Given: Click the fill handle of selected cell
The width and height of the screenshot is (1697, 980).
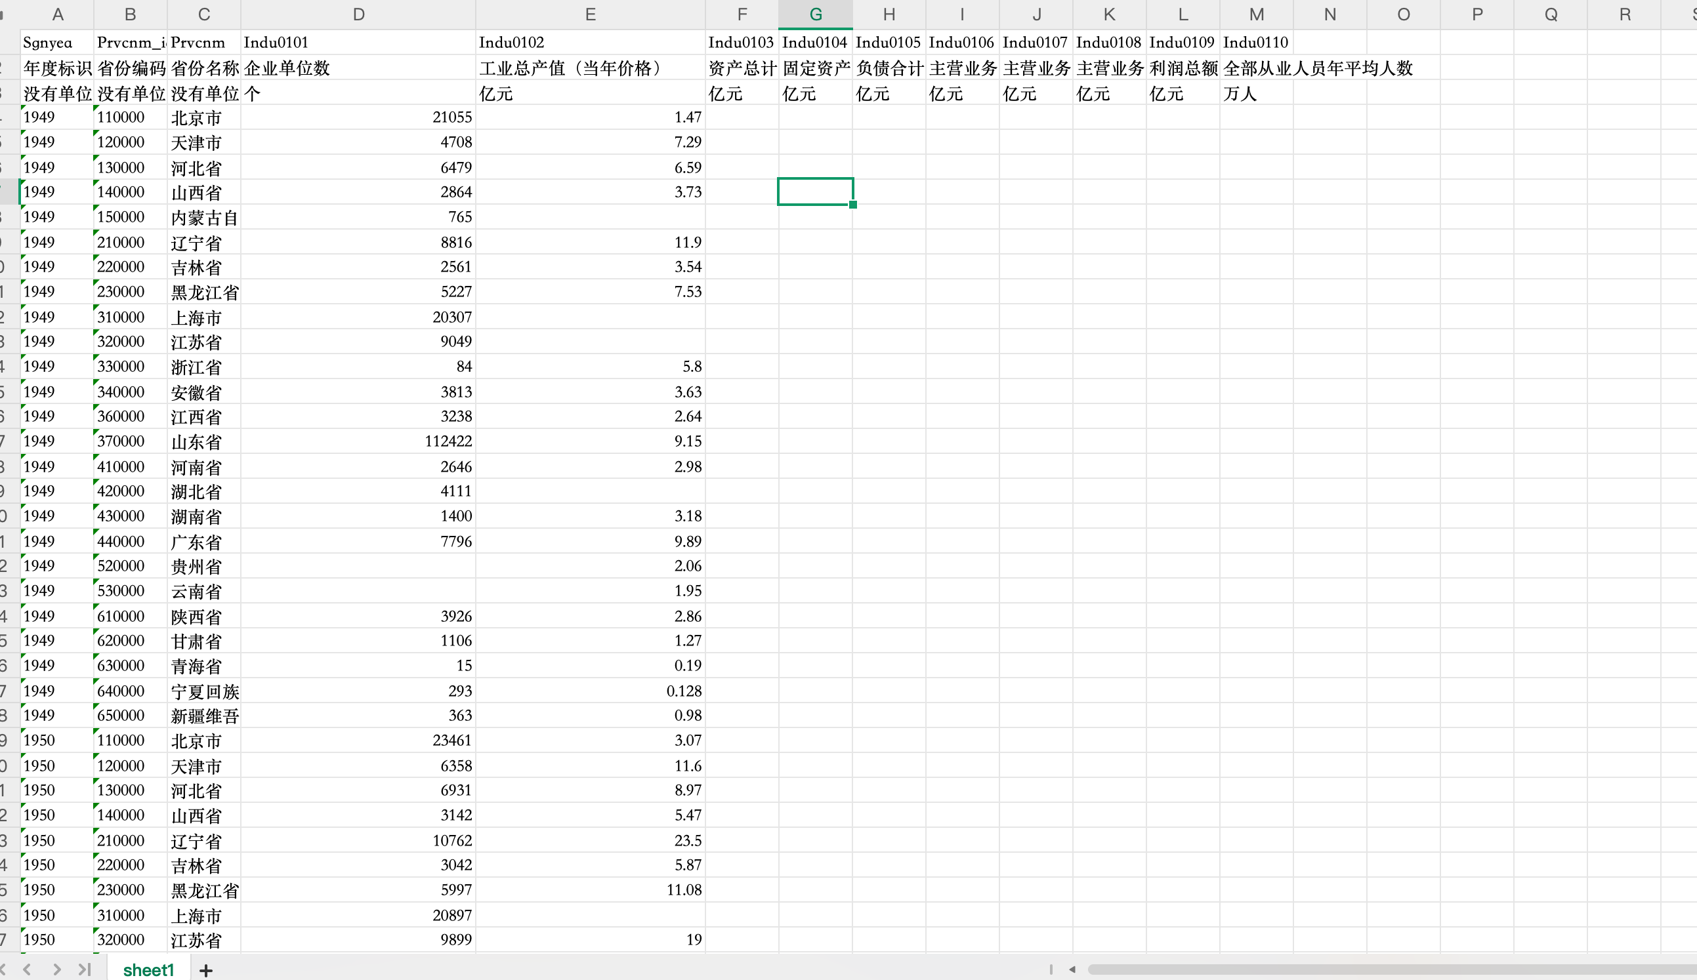Looking at the screenshot, I should pos(853,205).
